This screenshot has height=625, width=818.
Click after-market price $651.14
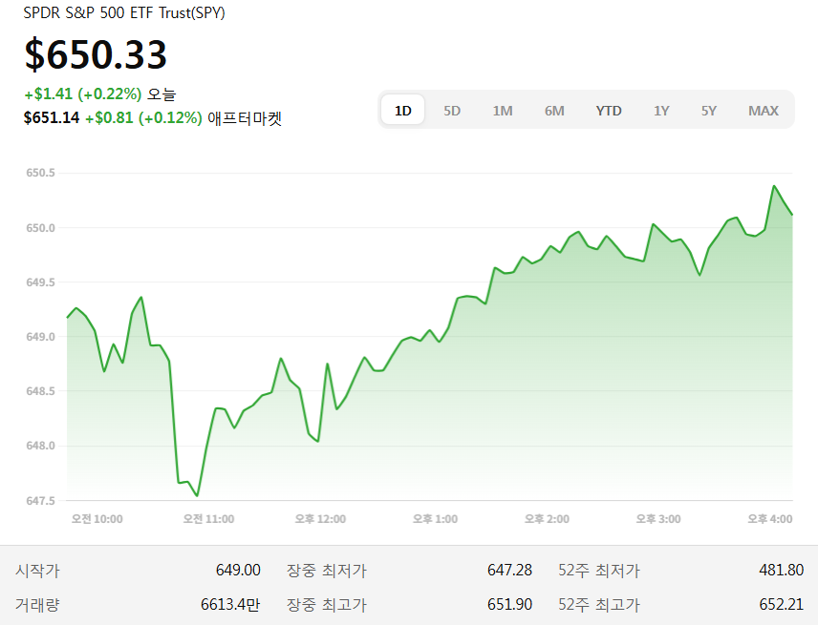click(52, 117)
